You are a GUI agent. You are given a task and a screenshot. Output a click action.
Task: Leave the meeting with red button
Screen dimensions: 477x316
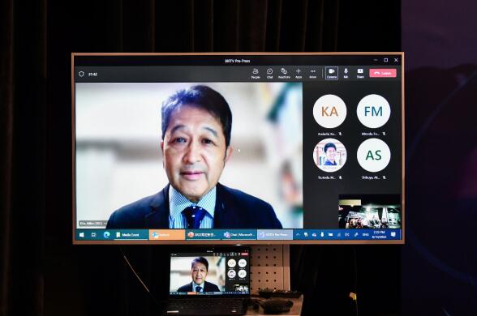tap(383, 73)
